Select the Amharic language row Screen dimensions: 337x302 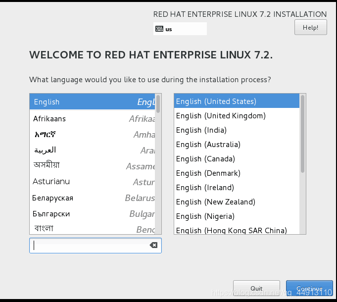pyautogui.click(x=92, y=134)
